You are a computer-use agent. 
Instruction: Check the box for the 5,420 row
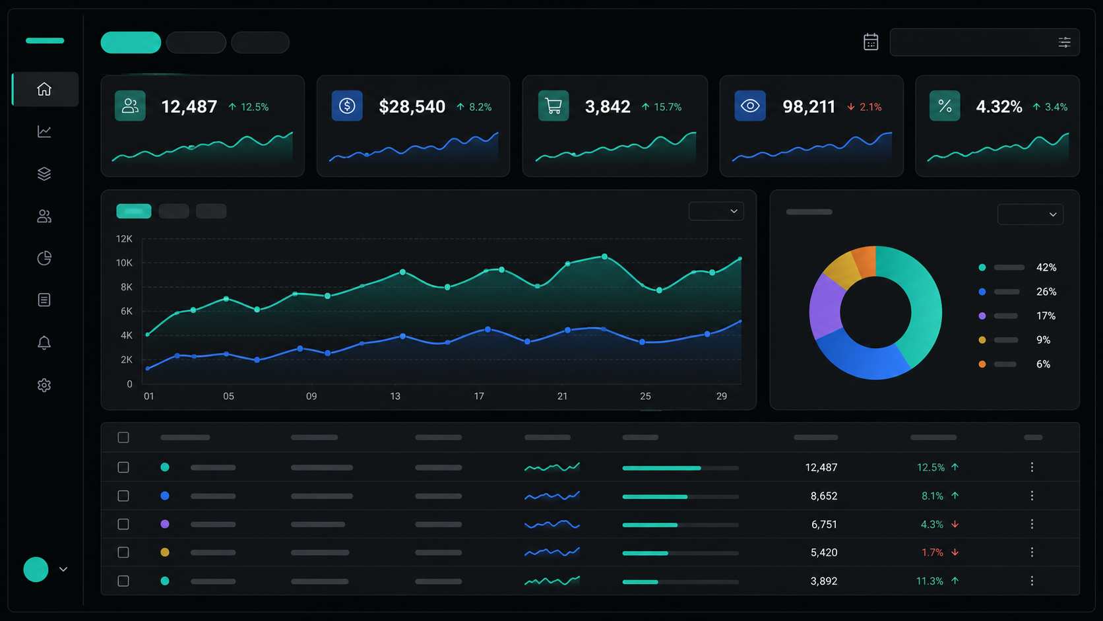click(123, 552)
